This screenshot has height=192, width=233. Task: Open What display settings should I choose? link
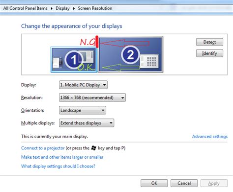point(58,166)
